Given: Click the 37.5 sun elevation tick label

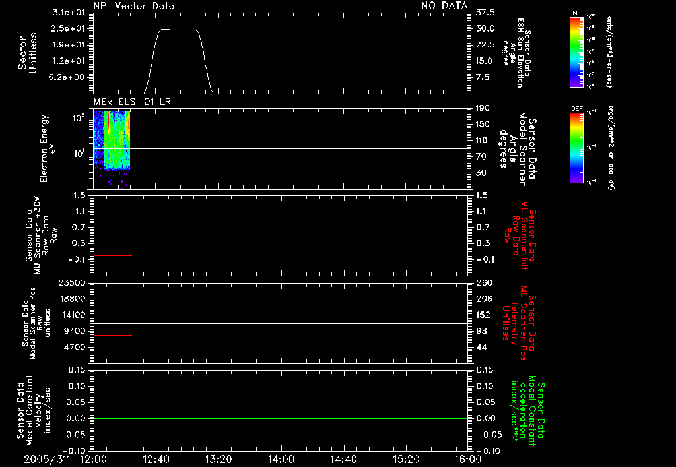Looking at the screenshot, I should click(x=485, y=13).
